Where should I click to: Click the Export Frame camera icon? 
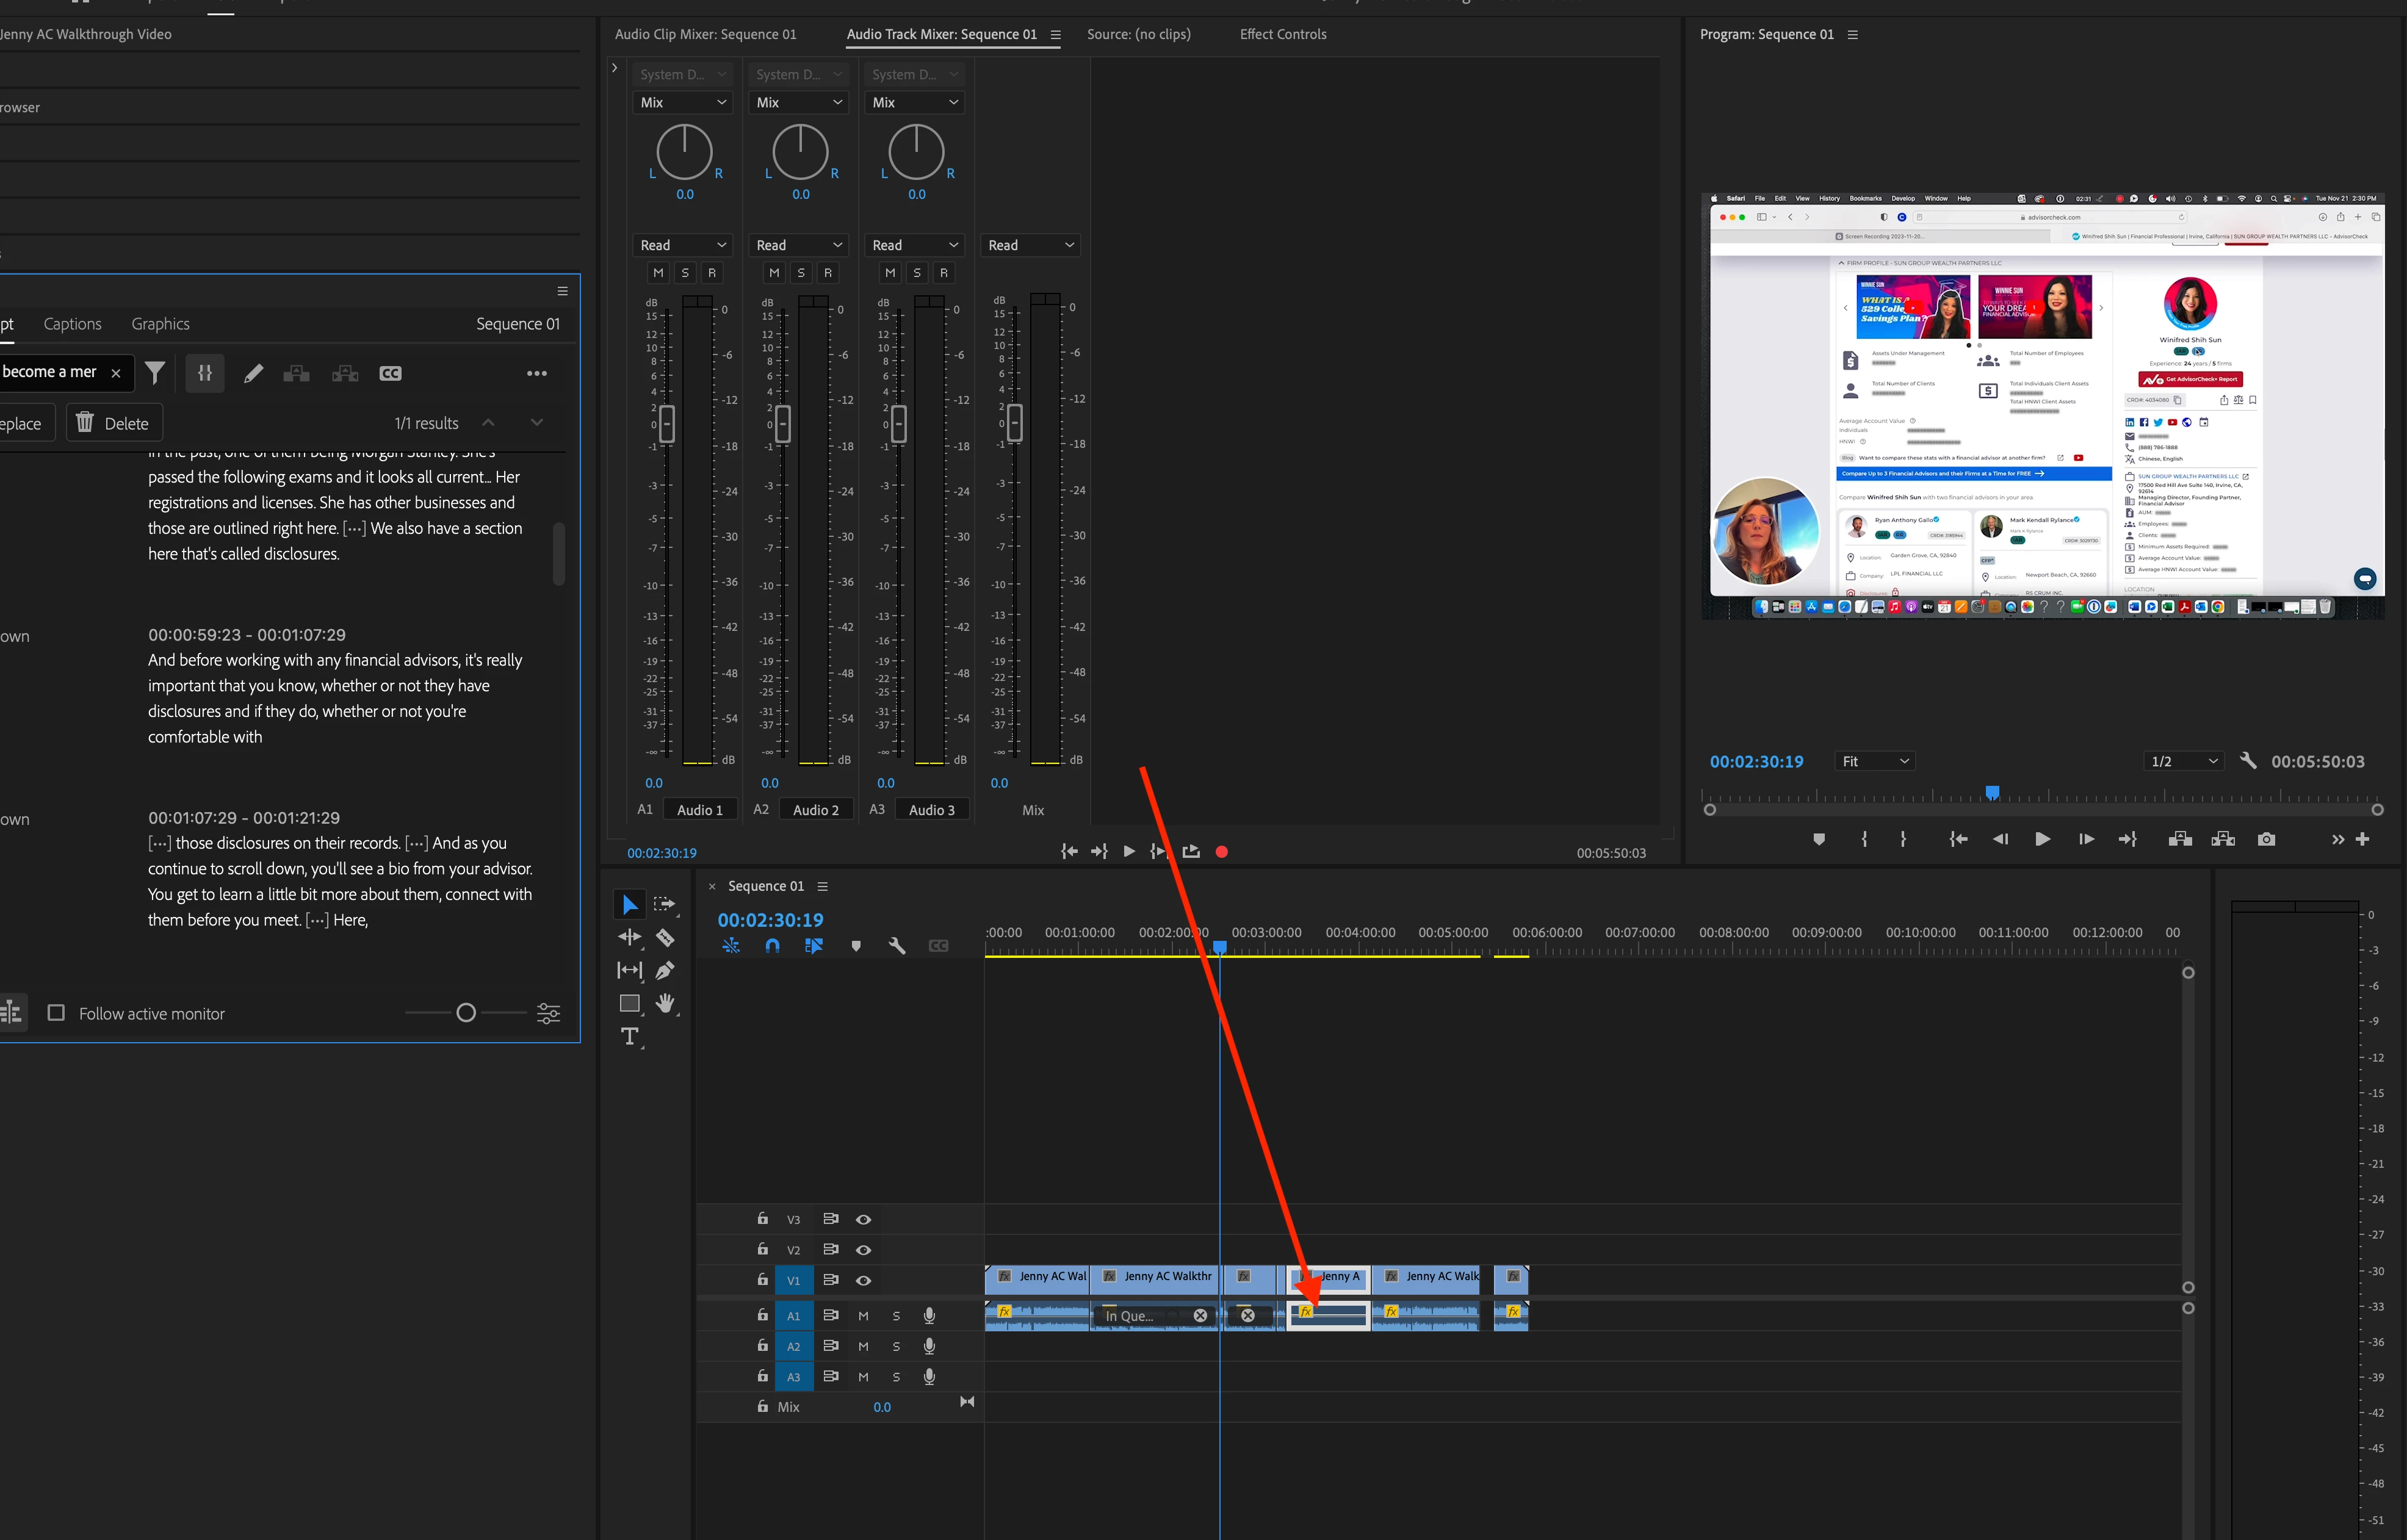pyautogui.click(x=2266, y=839)
